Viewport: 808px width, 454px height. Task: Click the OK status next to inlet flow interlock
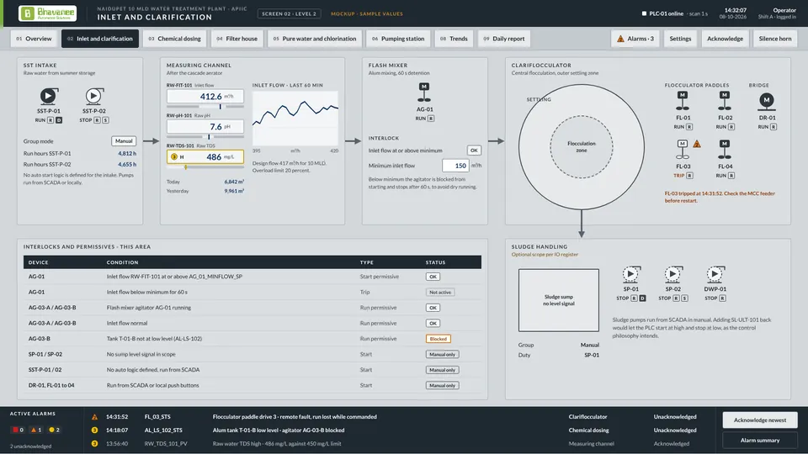point(474,150)
